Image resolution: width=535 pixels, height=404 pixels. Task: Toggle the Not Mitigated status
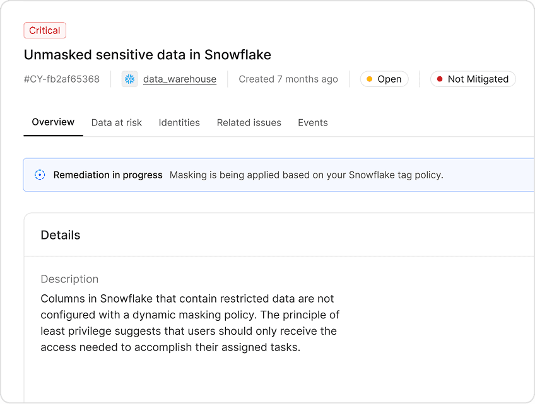coord(473,79)
